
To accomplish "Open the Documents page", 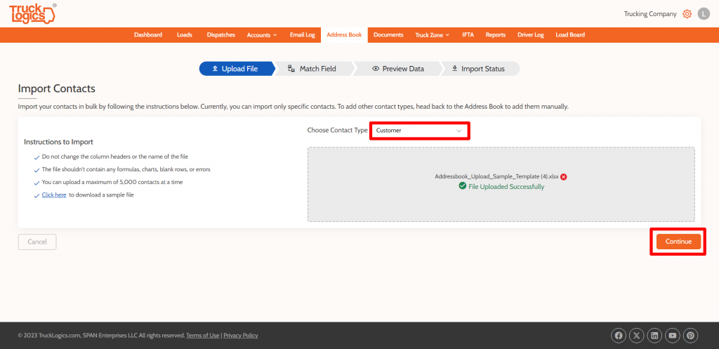I will (x=388, y=35).
